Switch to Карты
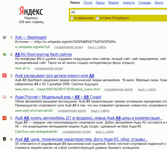The image size is (167, 150). [100, 3]
